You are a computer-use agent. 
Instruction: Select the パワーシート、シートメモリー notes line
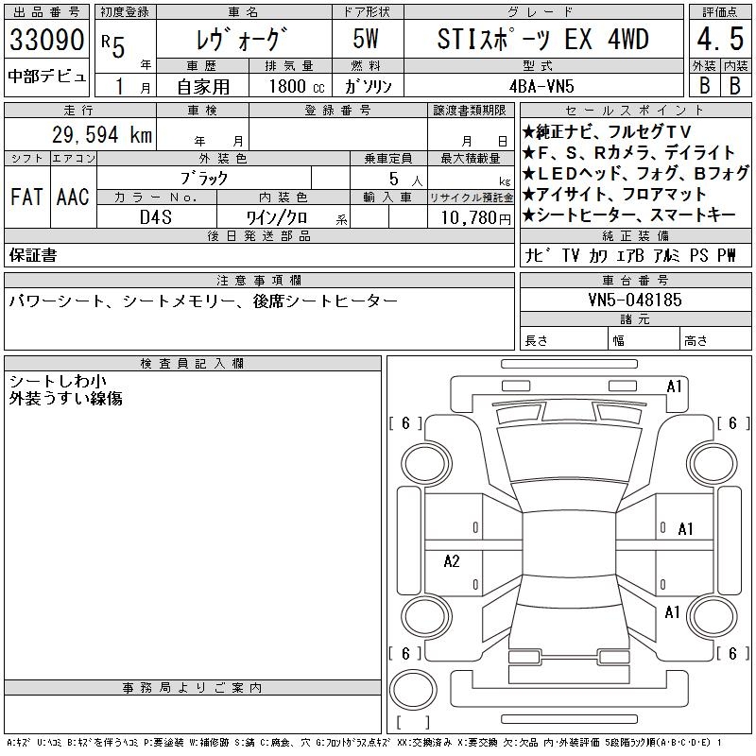[x=203, y=301]
